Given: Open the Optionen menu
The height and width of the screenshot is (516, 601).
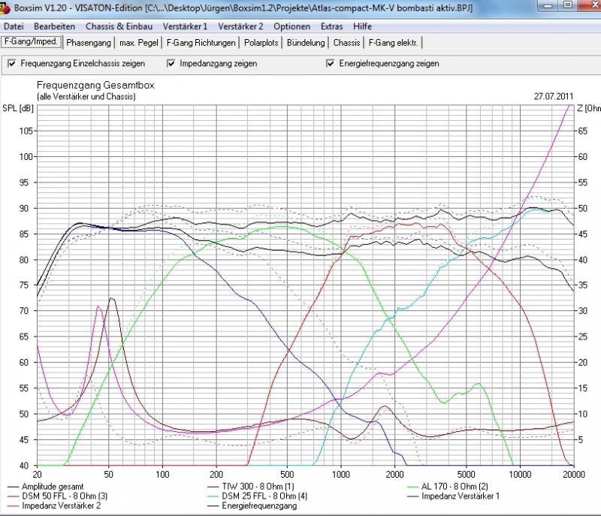Looking at the screenshot, I should pyautogui.click(x=292, y=26).
